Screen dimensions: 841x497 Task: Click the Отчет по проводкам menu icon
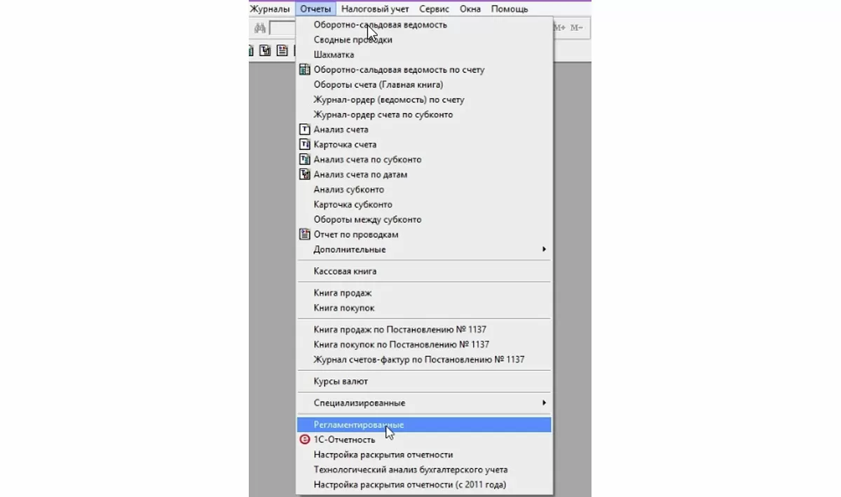click(304, 234)
